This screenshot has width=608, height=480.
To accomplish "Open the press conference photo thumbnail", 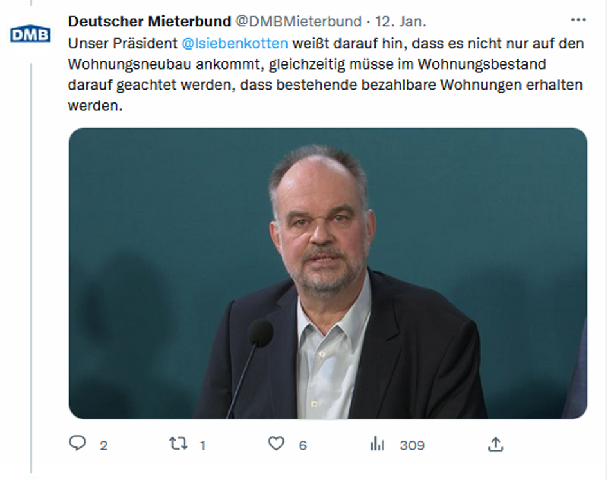I will click(327, 273).
